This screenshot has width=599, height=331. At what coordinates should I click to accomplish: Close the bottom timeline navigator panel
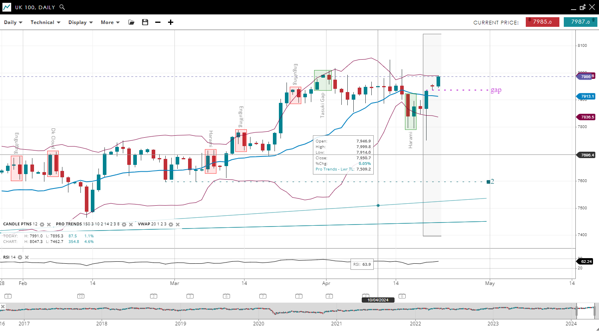[3, 307]
